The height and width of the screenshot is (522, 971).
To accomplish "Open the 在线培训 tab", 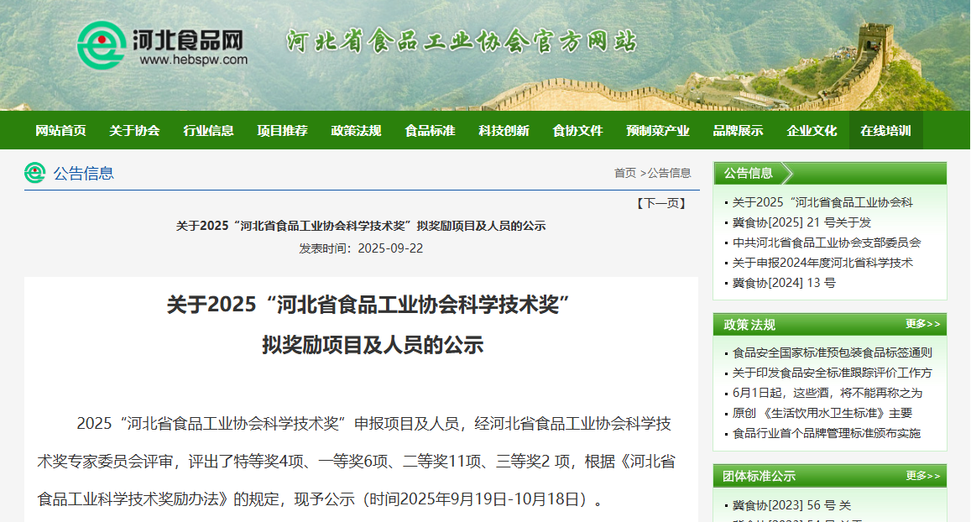I will (x=885, y=131).
